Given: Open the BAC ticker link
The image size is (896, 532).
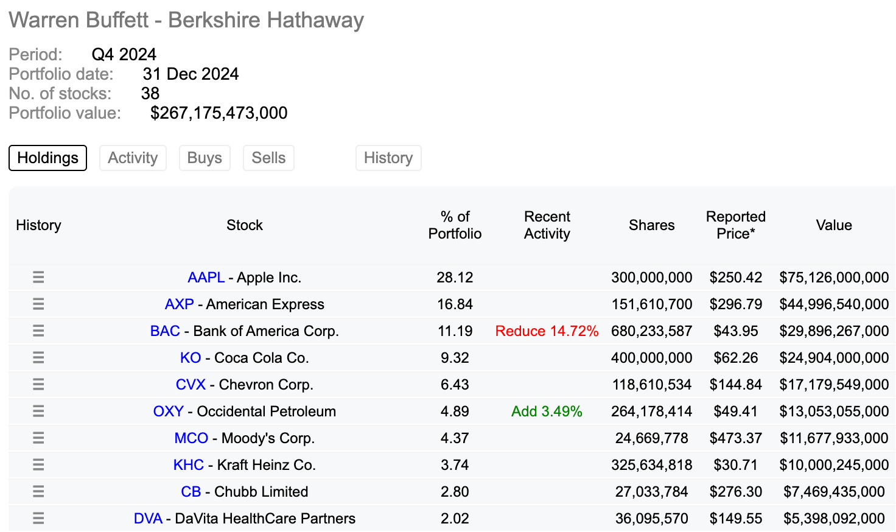Looking at the screenshot, I should pos(165,331).
